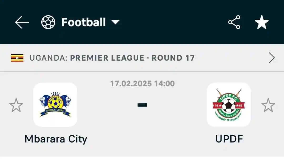
Task: Click the Football title text
Action: coord(84,22)
